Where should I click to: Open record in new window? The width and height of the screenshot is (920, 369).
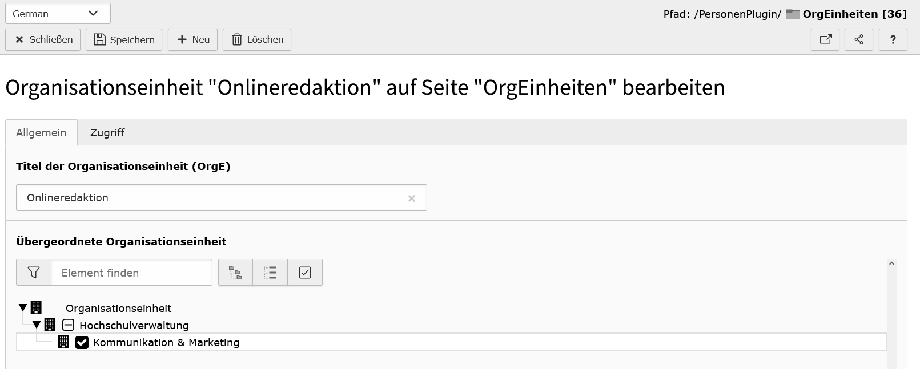825,39
